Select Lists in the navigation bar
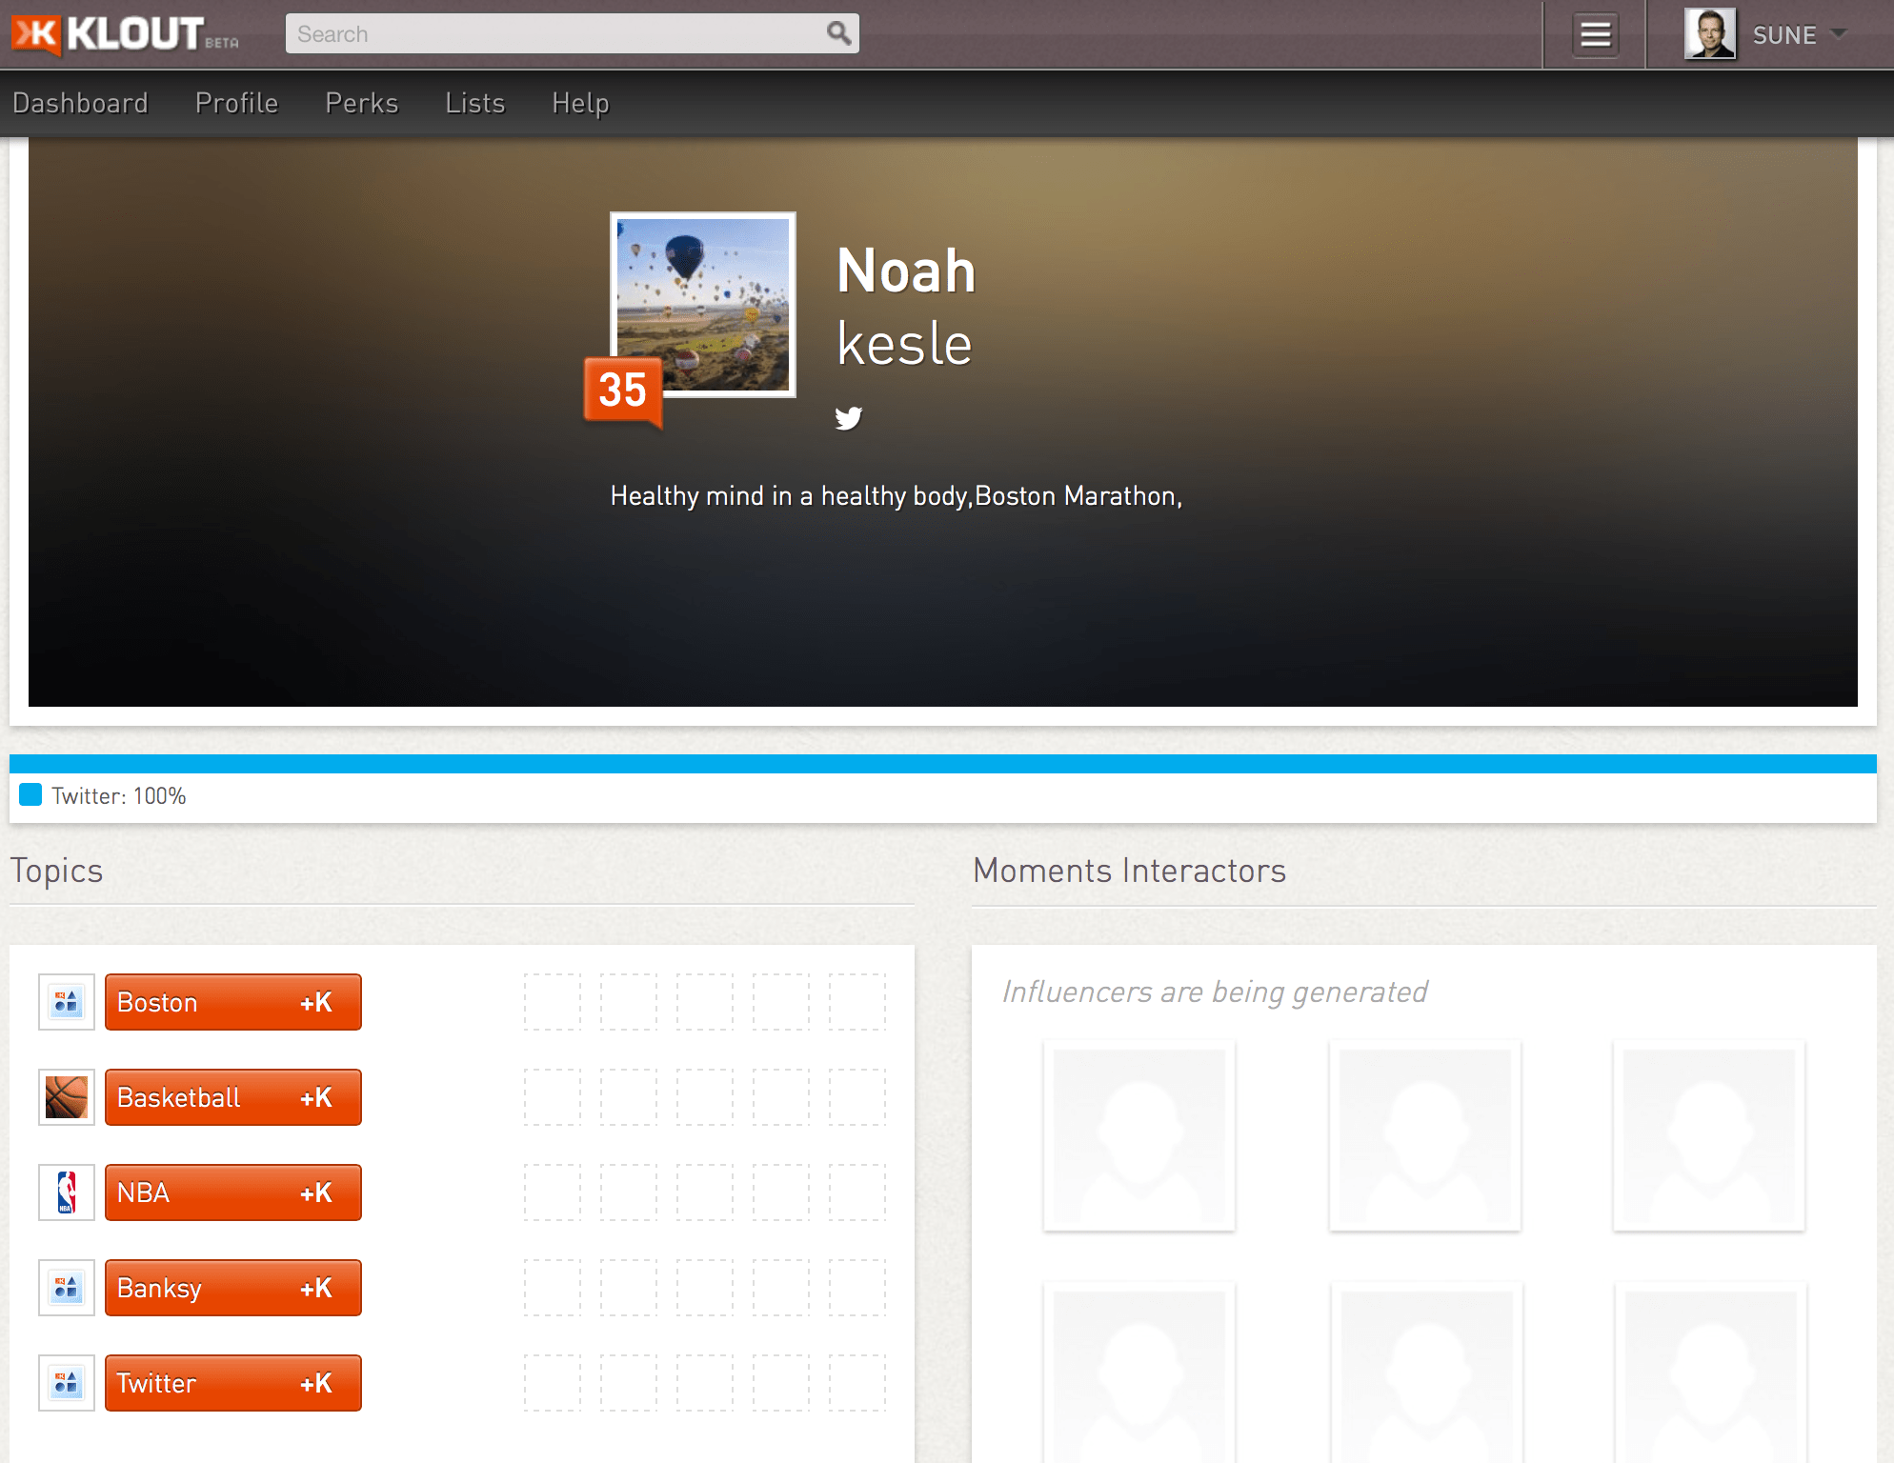This screenshot has height=1463, width=1894. [x=473, y=102]
